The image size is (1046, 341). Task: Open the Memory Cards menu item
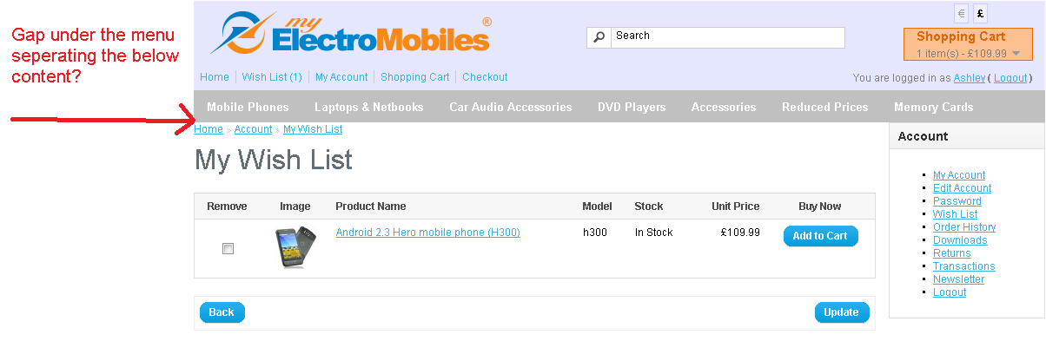click(933, 107)
